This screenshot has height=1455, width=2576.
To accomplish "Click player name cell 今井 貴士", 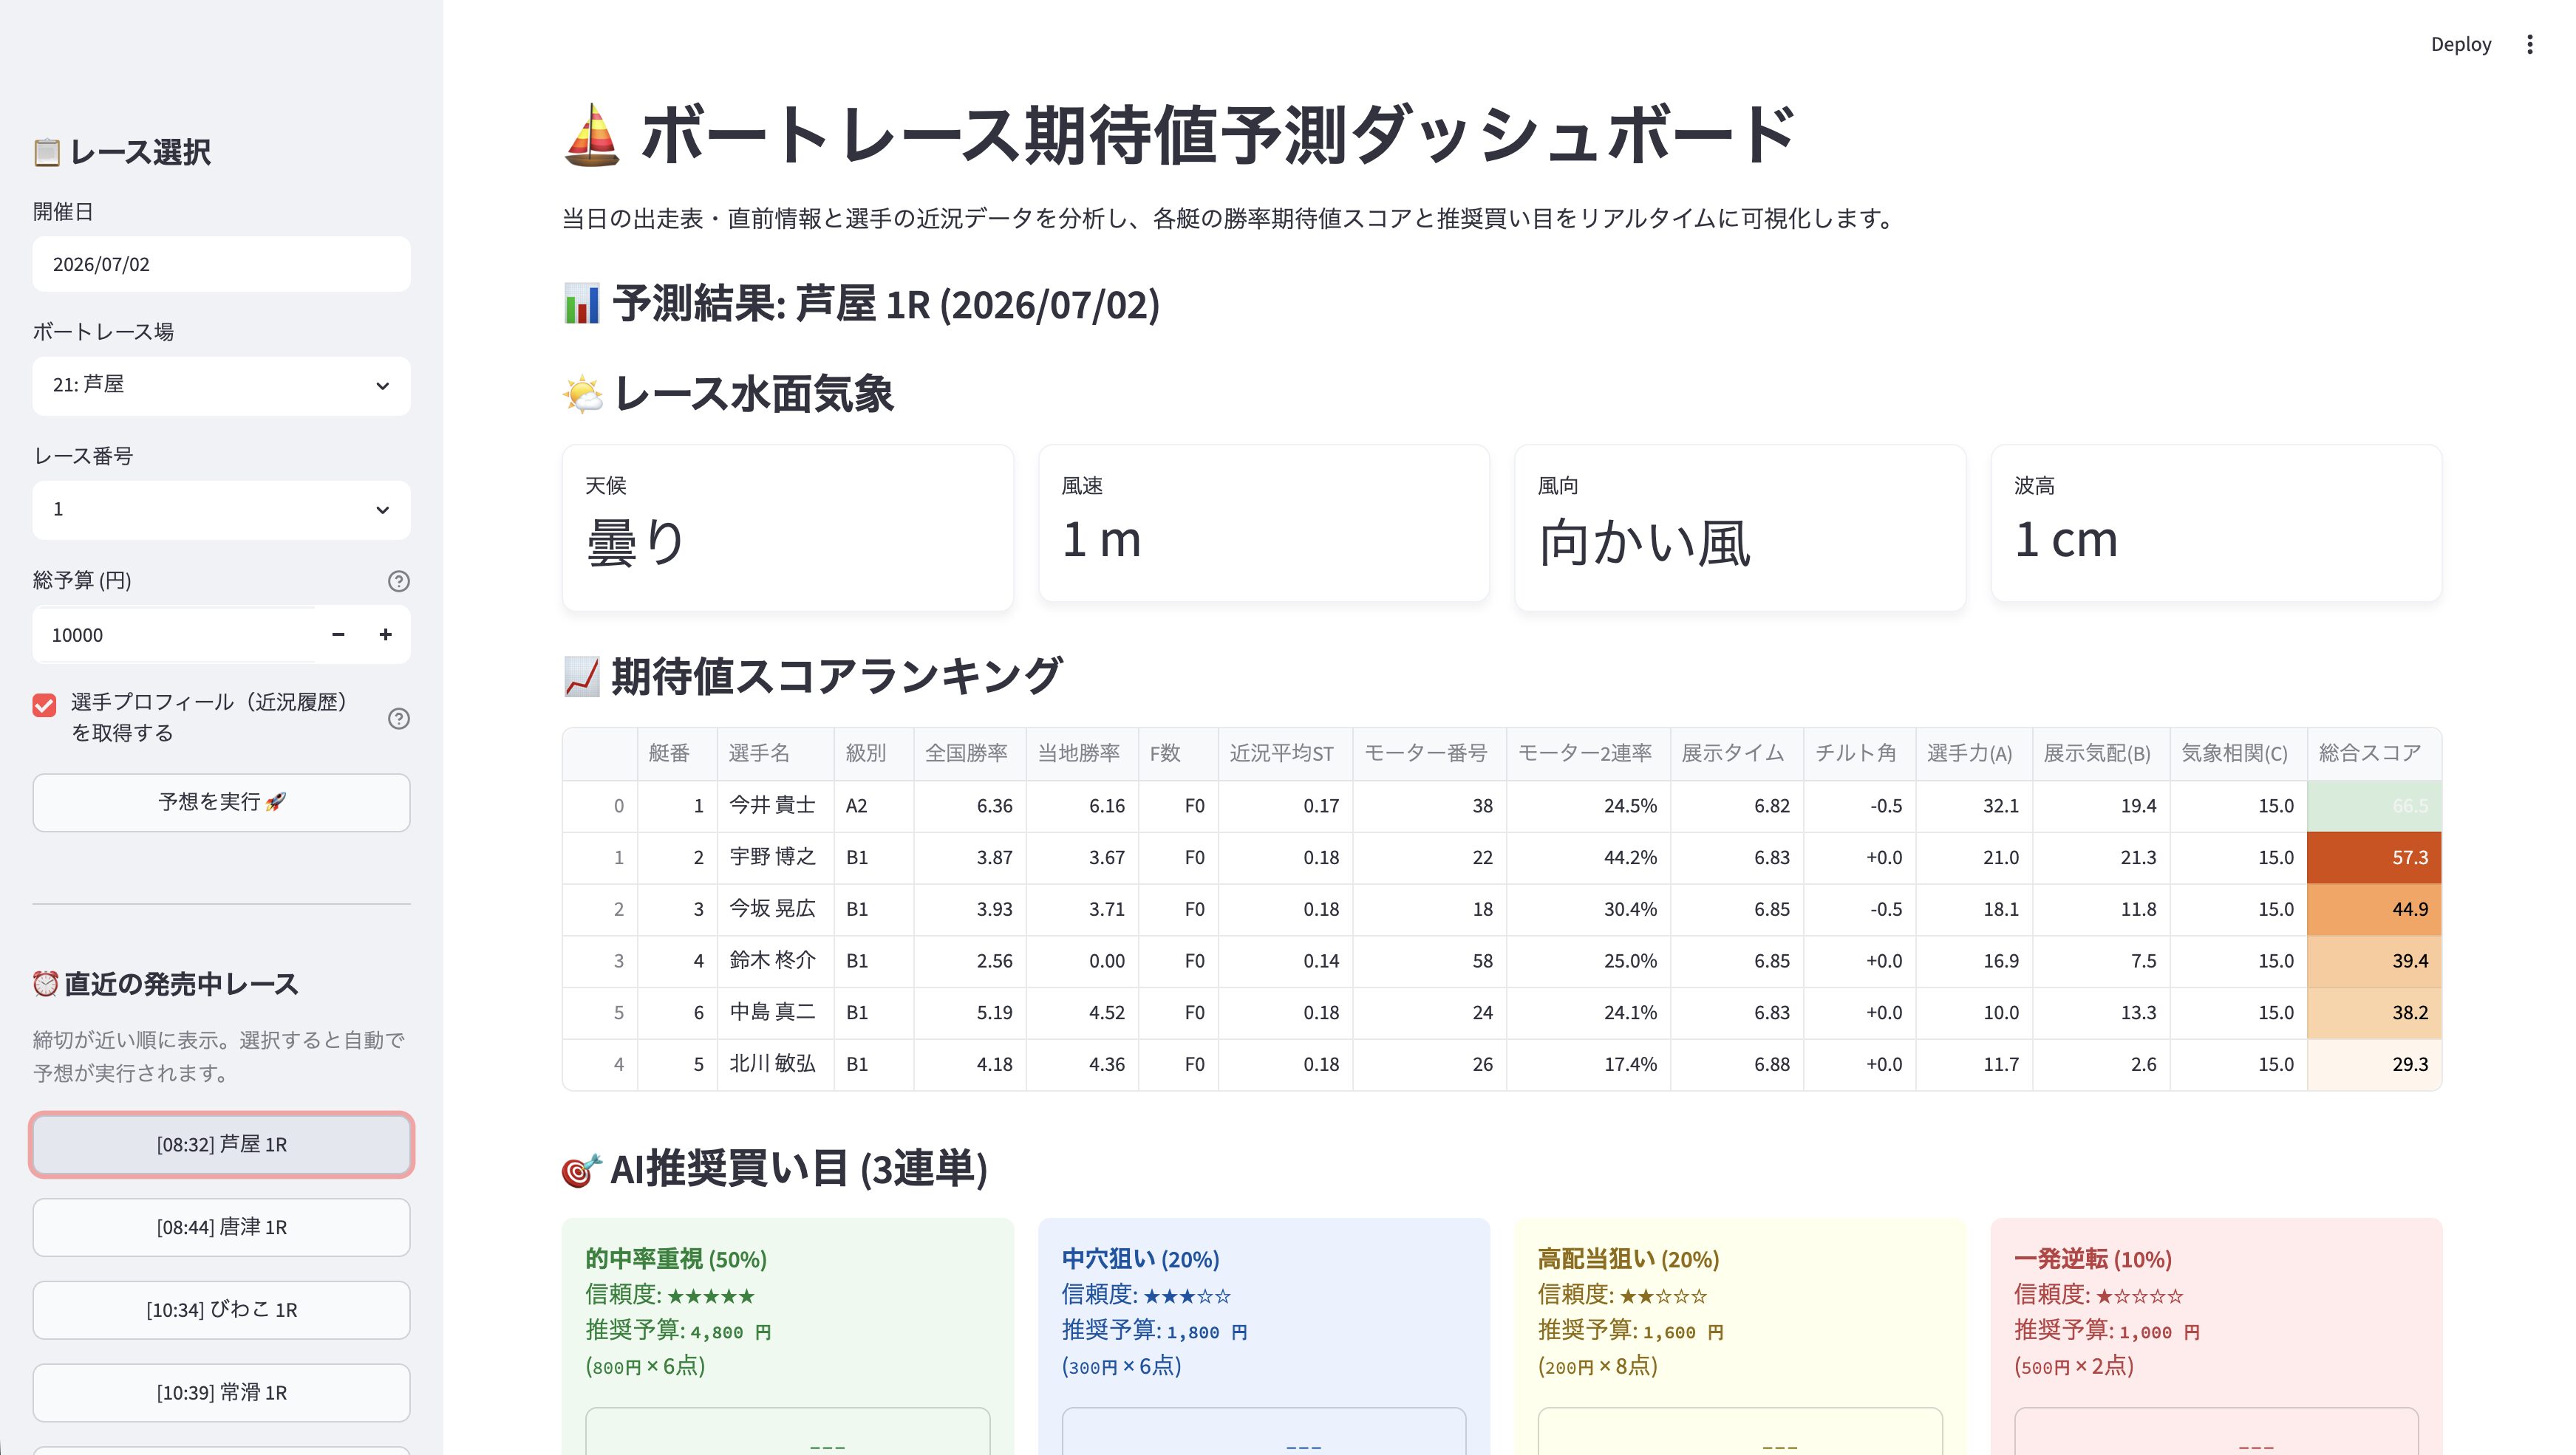I will [775, 806].
